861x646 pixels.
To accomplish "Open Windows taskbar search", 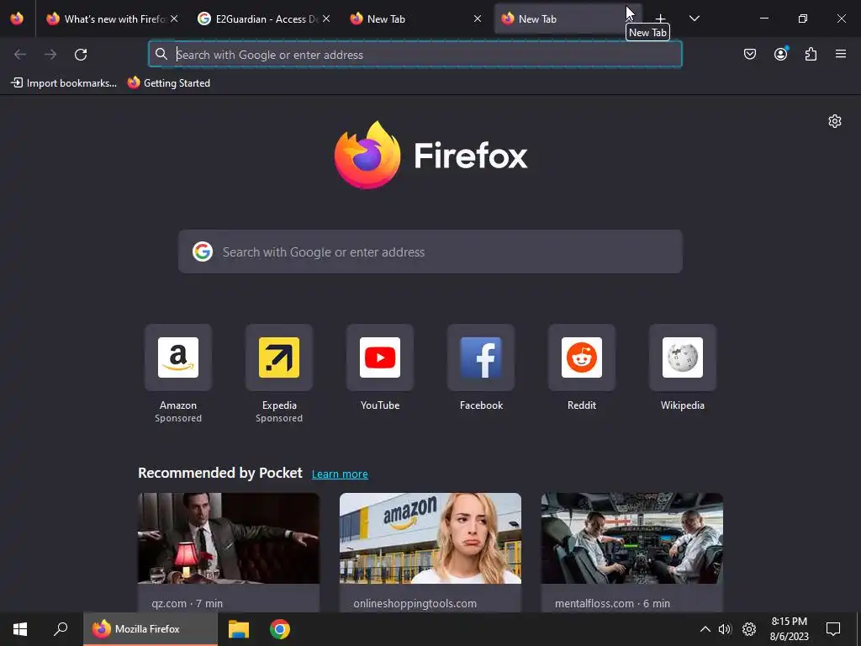I will coord(61,629).
